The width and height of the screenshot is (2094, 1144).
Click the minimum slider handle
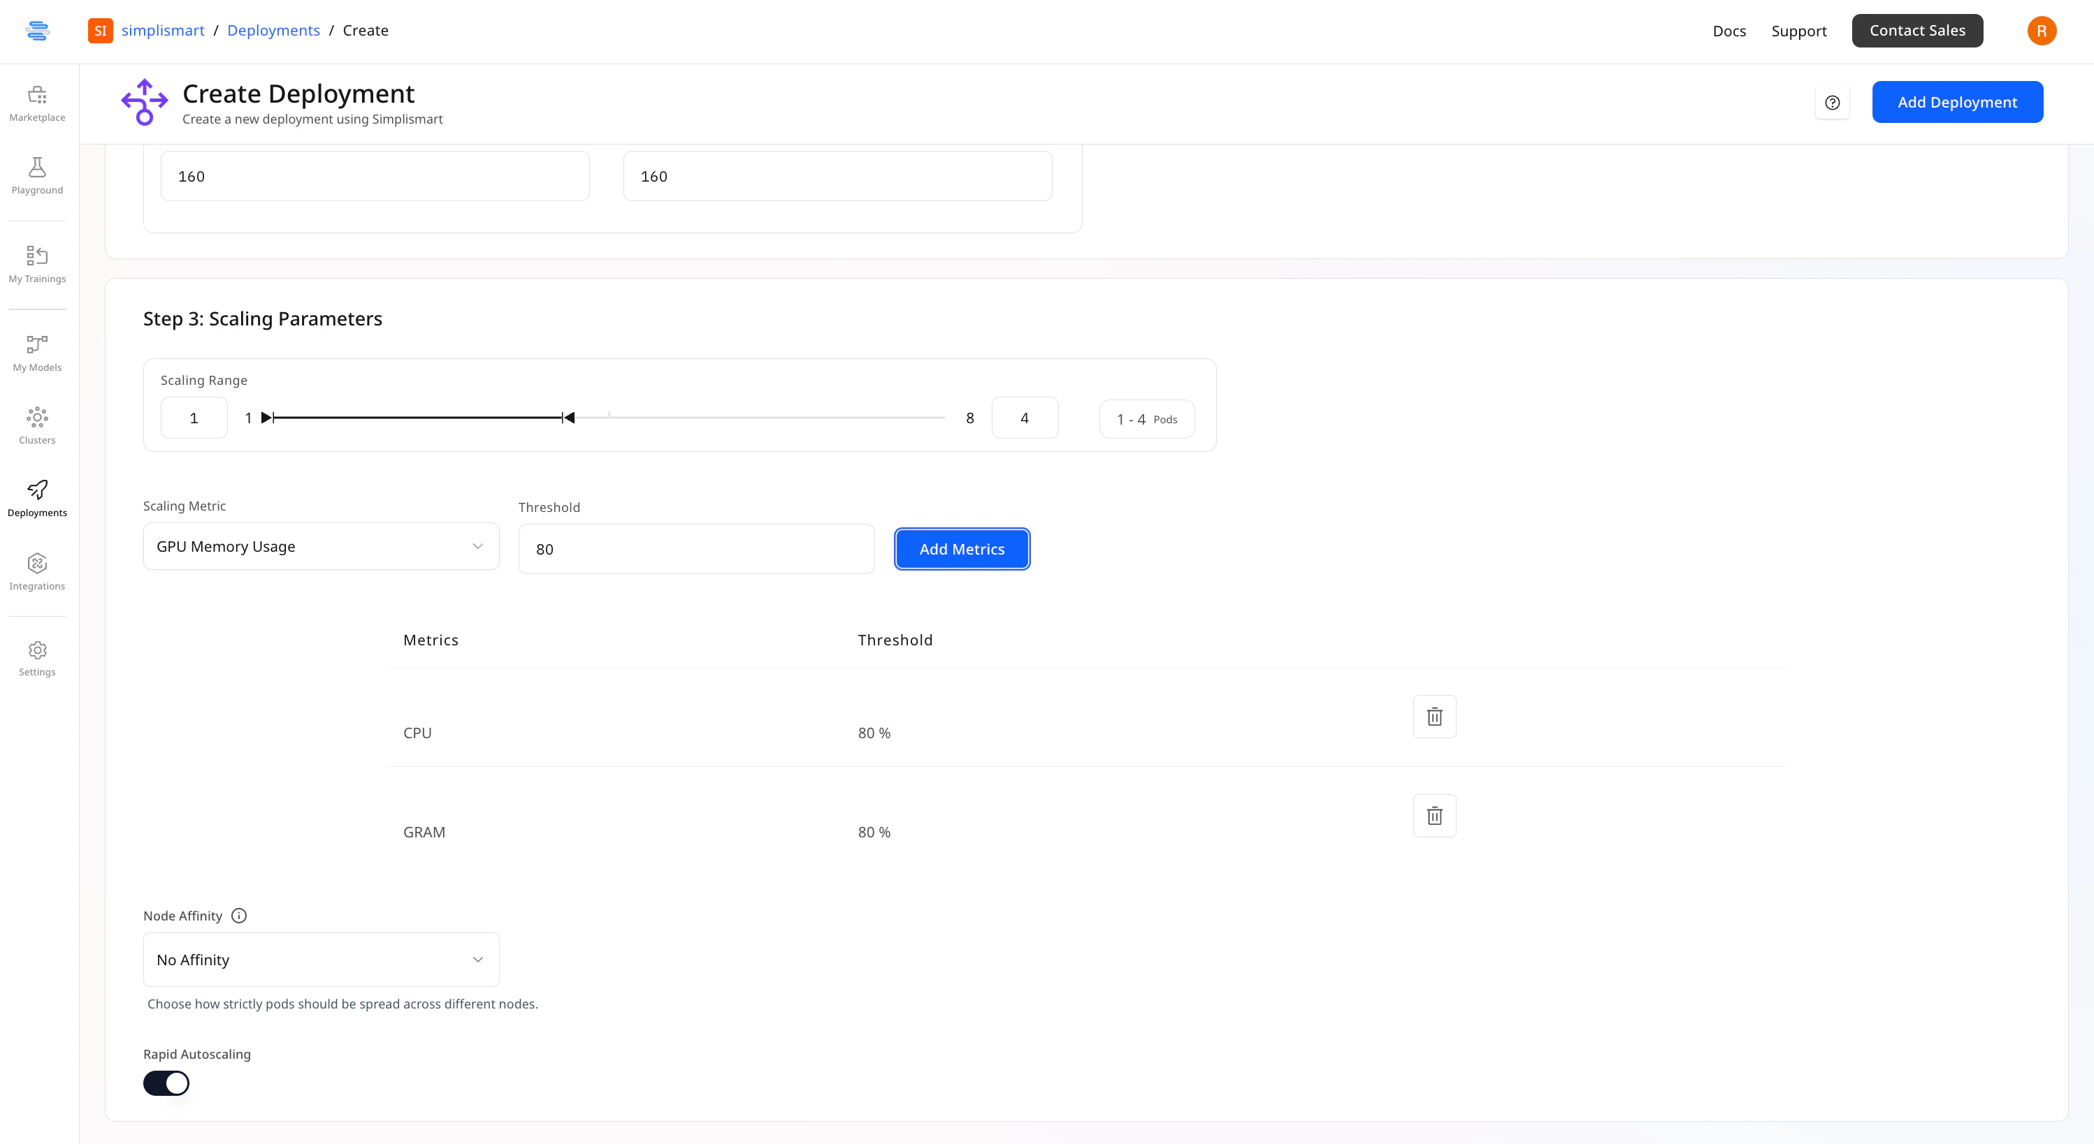[268, 418]
